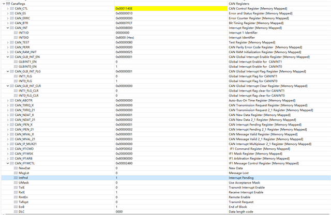Select the MsgLst bit field row
Viewport: 331px width, 215px height.
(166, 173)
